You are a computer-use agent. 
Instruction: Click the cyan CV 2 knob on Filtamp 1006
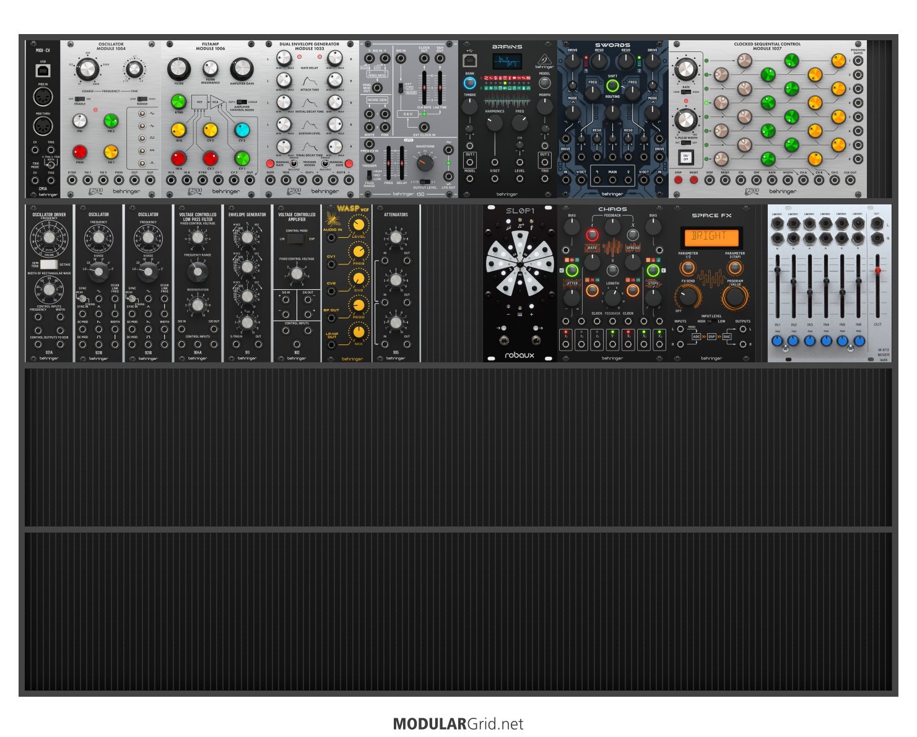[241, 130]
